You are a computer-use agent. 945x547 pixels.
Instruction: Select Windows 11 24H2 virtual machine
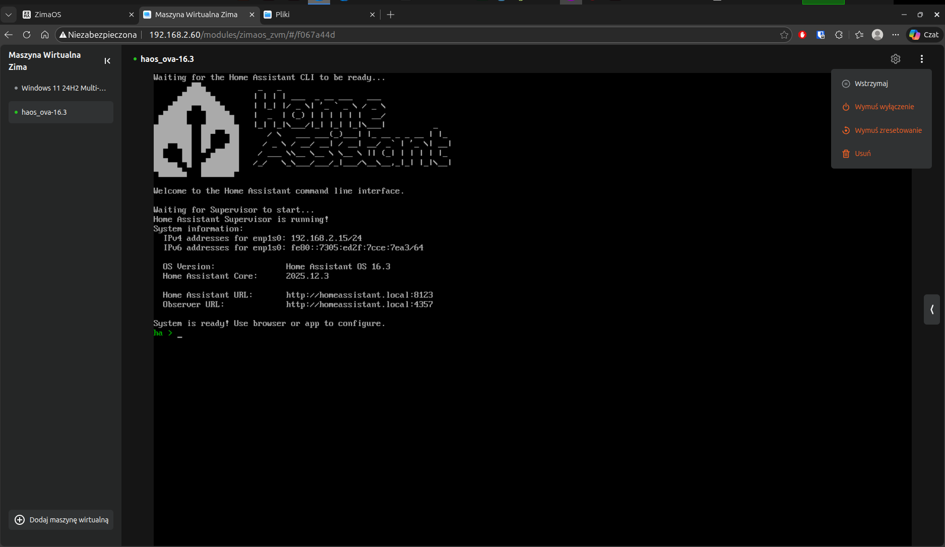click(x=64, y=88)
